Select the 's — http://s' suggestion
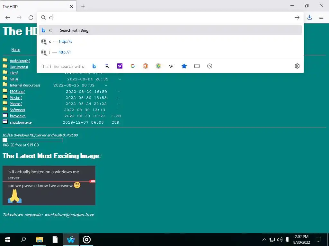Image resolution: width=329 pixels, height=246 pixels. click(x=170, y=41)
